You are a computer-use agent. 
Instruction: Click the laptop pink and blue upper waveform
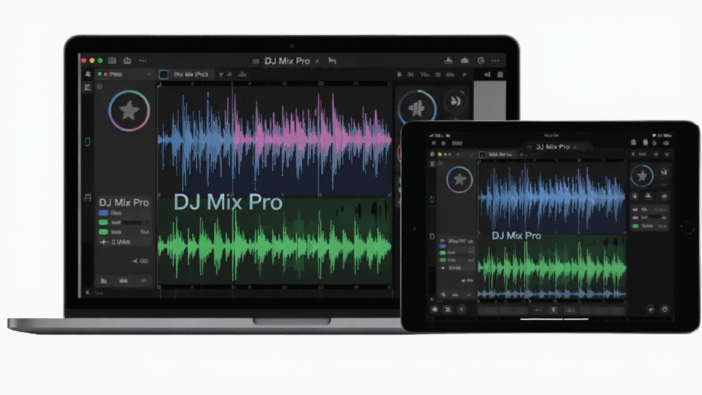coord(275,140)
